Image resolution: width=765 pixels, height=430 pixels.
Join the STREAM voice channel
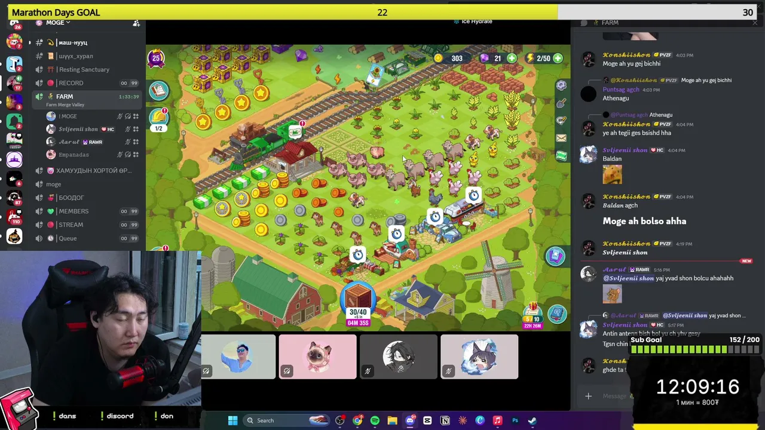coord(87,225)
